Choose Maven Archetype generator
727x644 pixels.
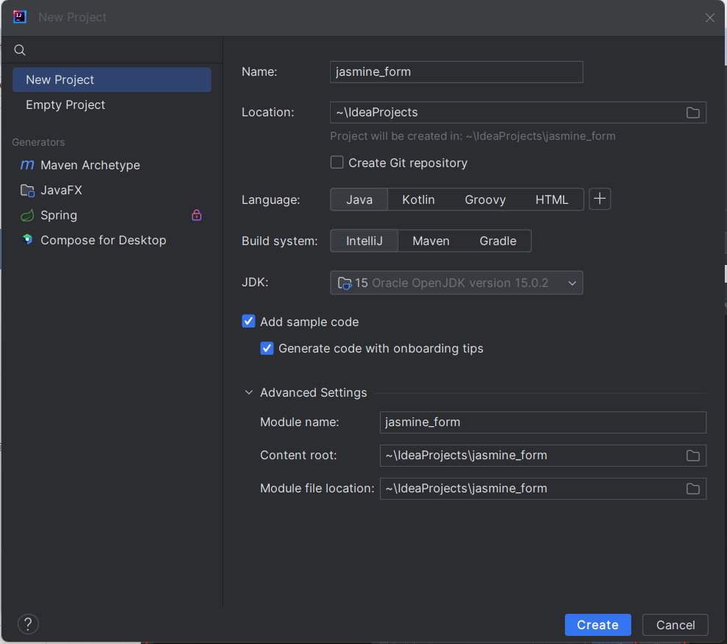pyautogui.click(x=112, y=165)
